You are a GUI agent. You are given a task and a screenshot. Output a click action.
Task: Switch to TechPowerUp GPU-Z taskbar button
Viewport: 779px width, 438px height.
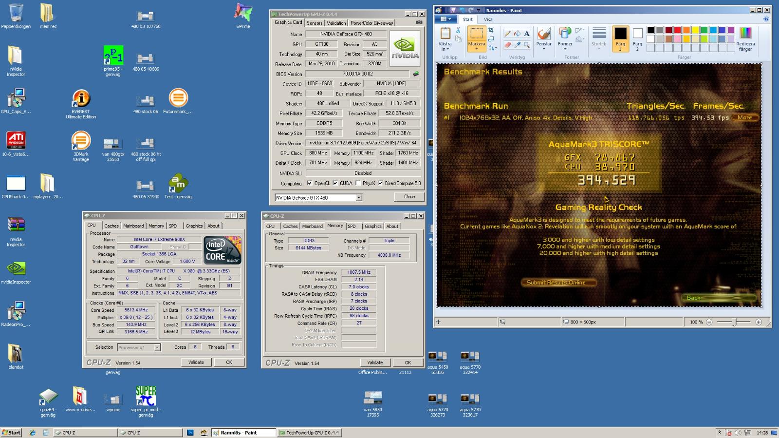pos(309,433)
